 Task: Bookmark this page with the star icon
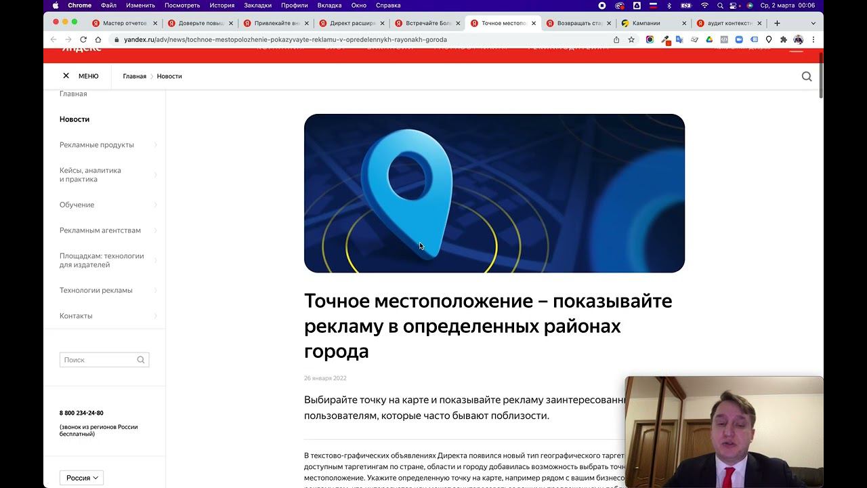point(631,39)
